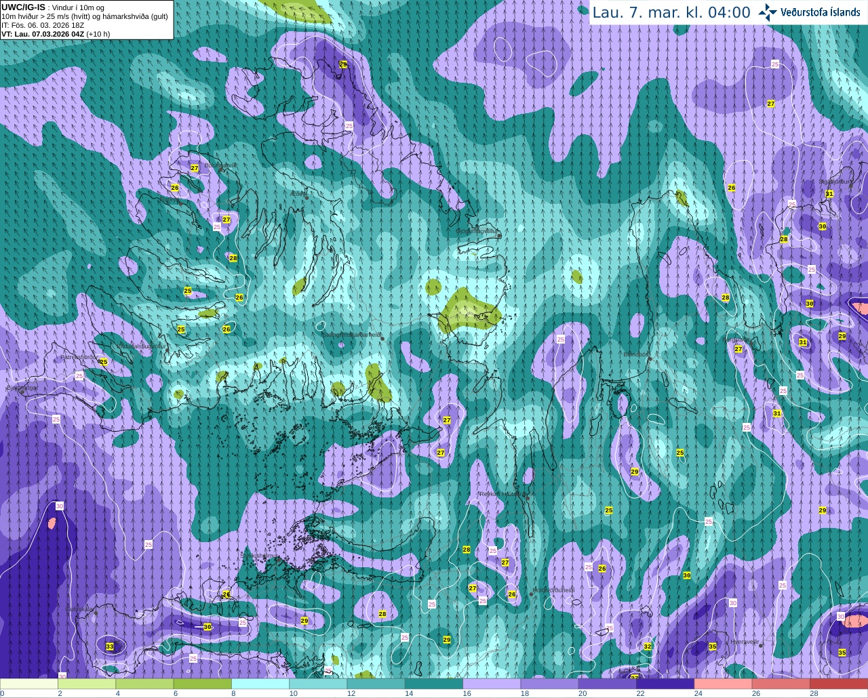Viewport: 868px width, 698px height.
Task: Pick the 16–18 m/s lavender legend swatch
Action: 492,684
